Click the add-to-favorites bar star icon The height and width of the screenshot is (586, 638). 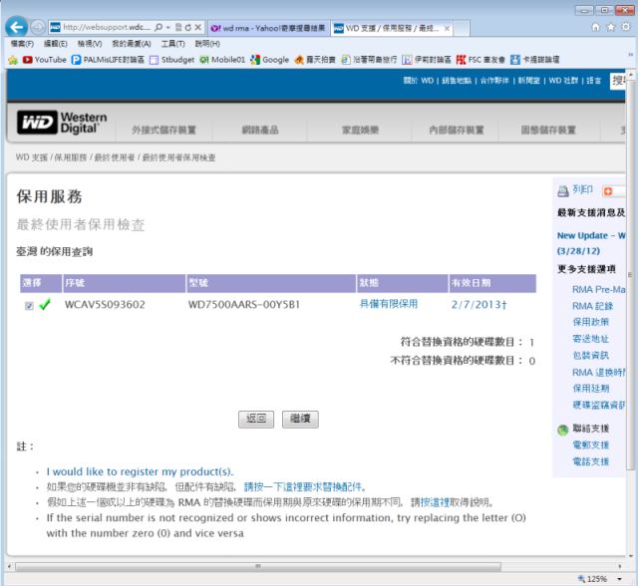[x=13, y=60]
